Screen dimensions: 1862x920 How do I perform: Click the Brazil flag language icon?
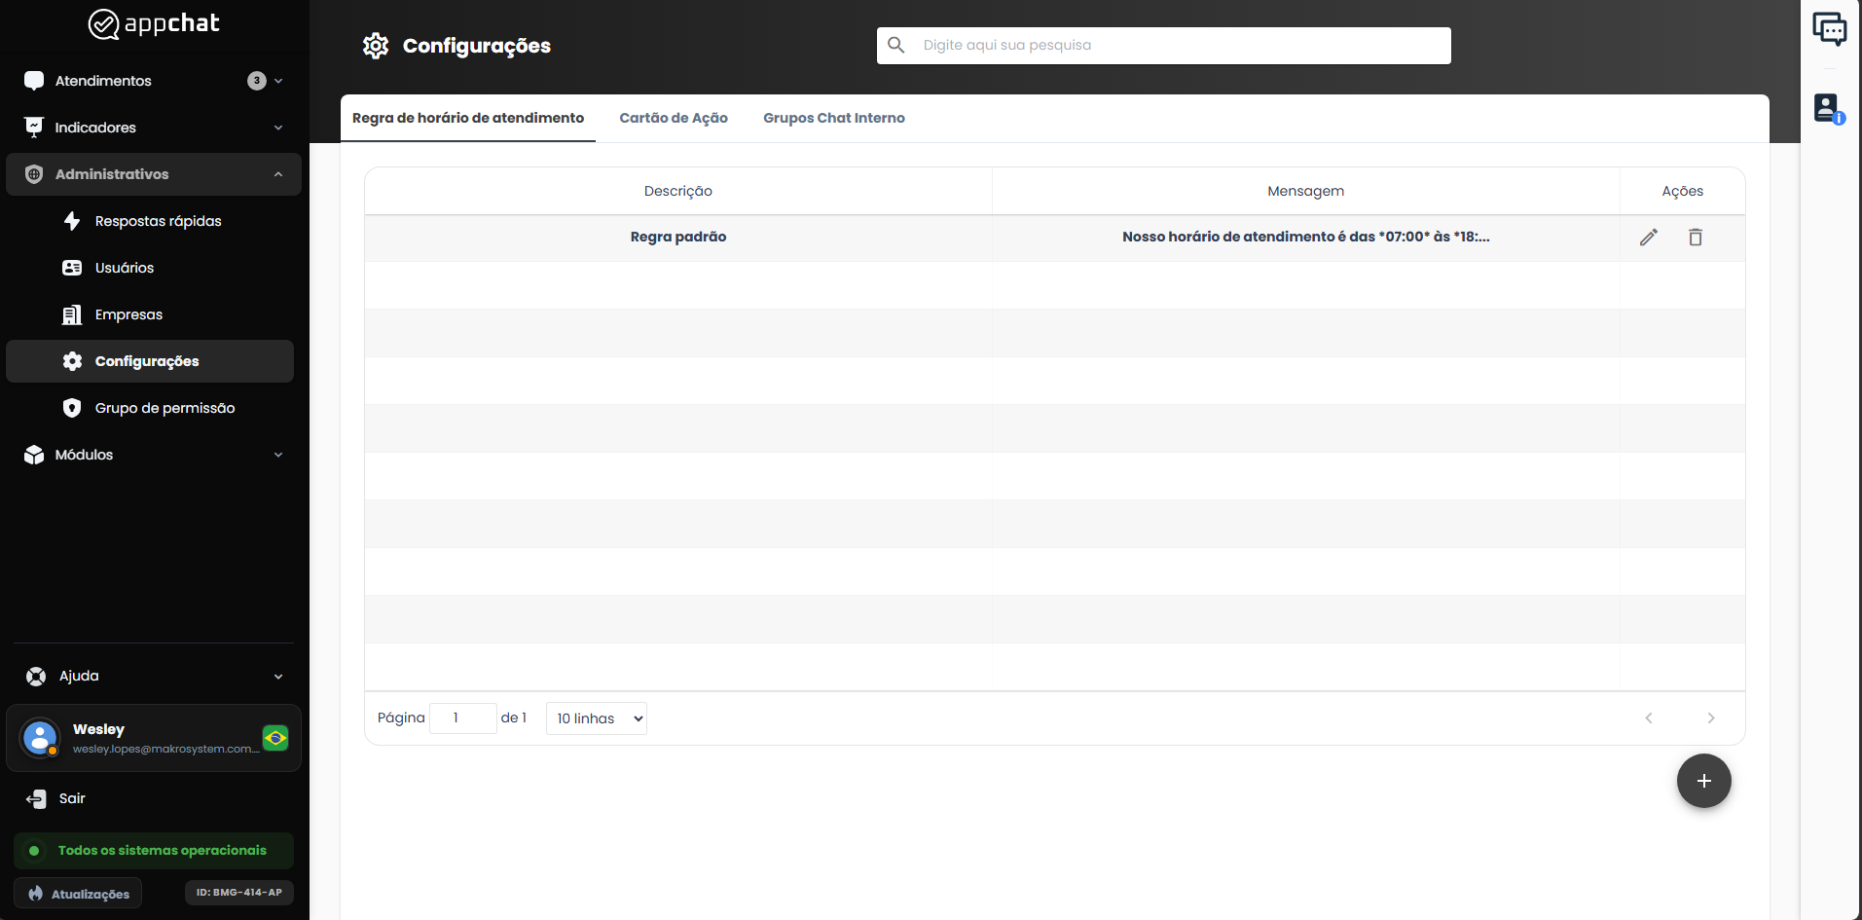pos(275,738)
